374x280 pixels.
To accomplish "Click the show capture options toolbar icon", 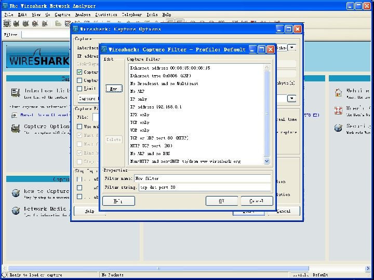I will (x=16, y=23).
